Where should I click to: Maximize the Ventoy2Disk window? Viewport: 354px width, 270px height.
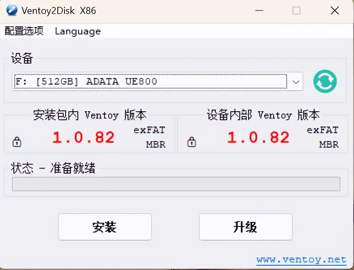pyautogui.click(x=296, y=11)
